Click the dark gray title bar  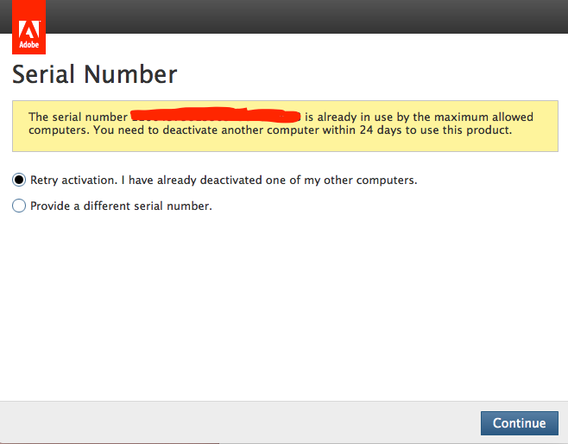coord(302,16)
